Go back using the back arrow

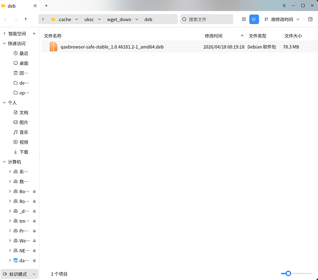[x=6, y=19]
